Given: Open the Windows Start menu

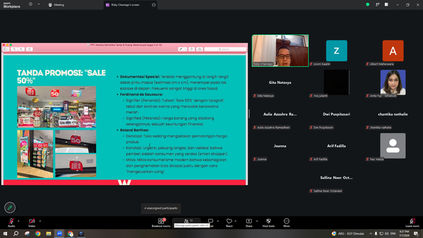Looking at the screenshot, I should (5, 233).
